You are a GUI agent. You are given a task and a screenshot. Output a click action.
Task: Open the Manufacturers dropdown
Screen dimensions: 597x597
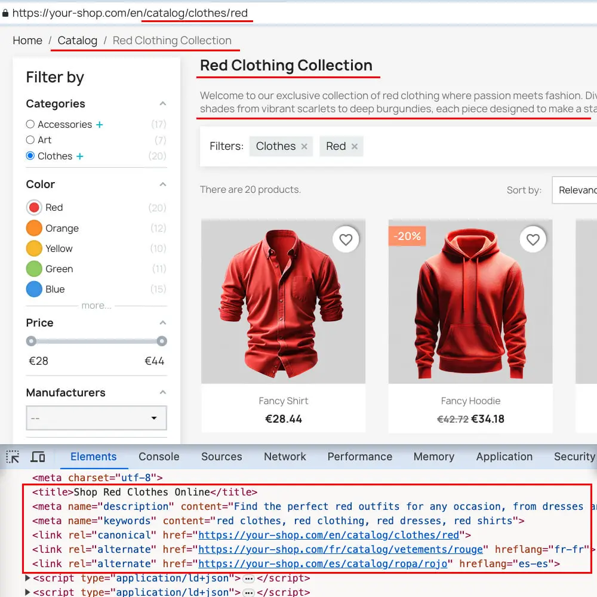click(x=96, y=418)
